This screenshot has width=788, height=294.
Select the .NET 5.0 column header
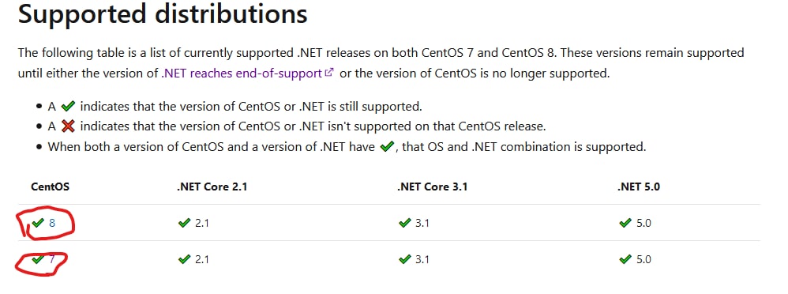click(x=639, y=187)
